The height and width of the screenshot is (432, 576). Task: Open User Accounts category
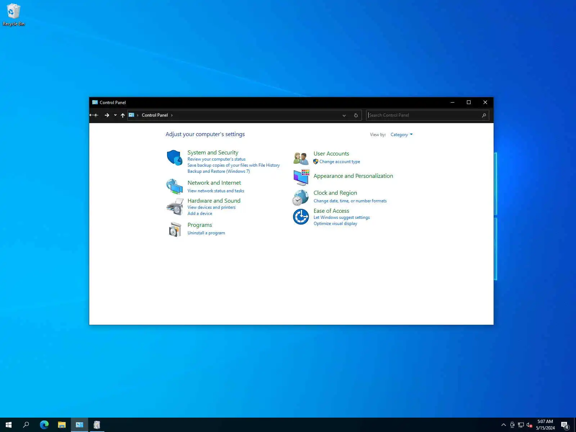pyautogui.click(x=331, y=154)
